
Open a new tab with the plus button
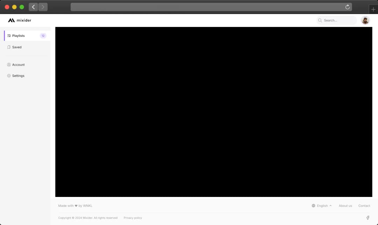pyautogui.click(x=373, y=9)
